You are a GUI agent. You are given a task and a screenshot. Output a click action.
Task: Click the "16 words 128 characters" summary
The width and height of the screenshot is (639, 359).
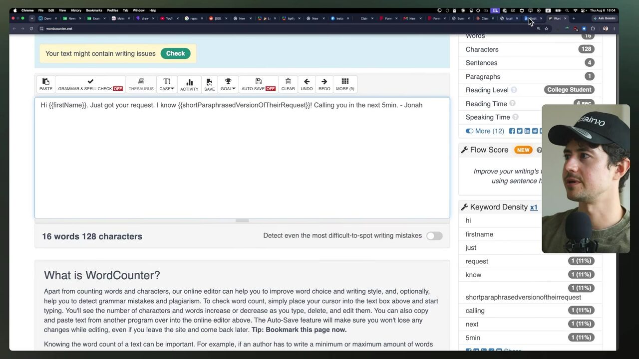(x=92, y=236)
